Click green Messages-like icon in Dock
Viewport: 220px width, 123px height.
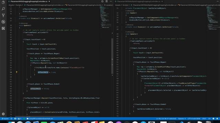(x=44, y=122)
